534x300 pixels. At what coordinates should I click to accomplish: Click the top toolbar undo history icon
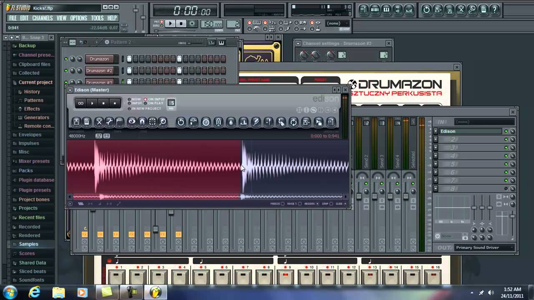[x=426, y=10]
